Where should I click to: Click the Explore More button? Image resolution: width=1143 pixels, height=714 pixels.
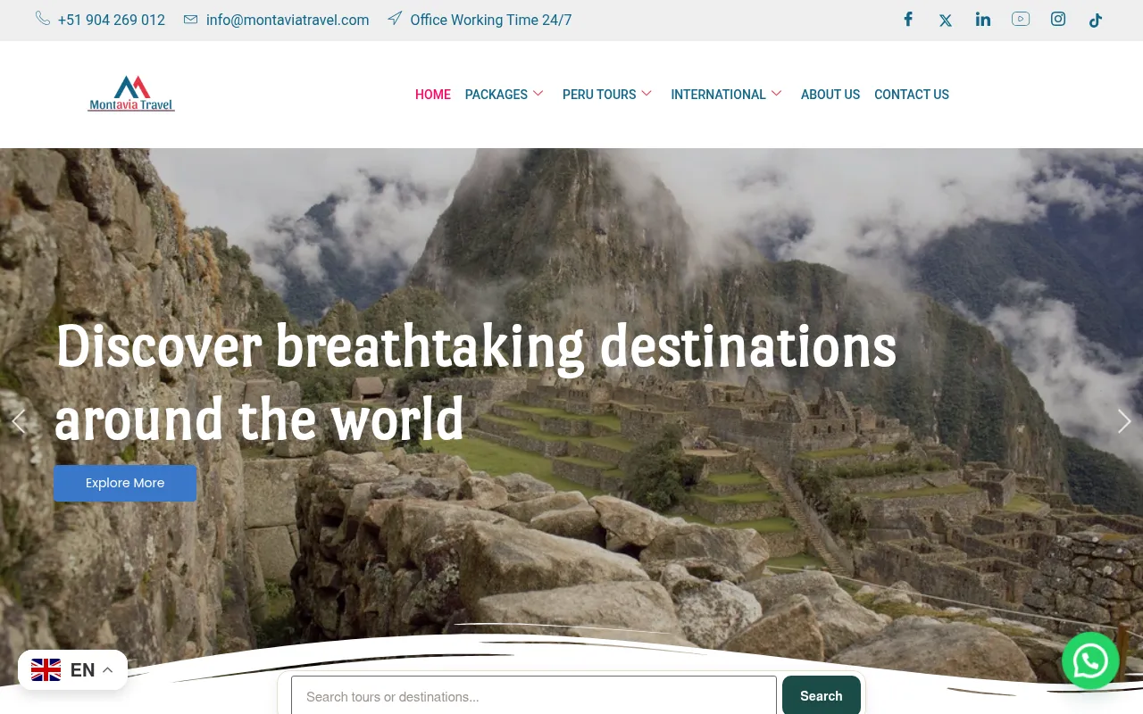[x=125, y=483]
